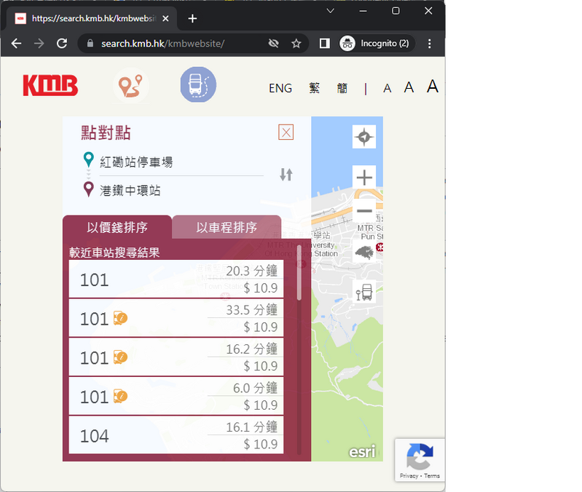
Task: Click the map compass locate button
Action: point(364,137)
